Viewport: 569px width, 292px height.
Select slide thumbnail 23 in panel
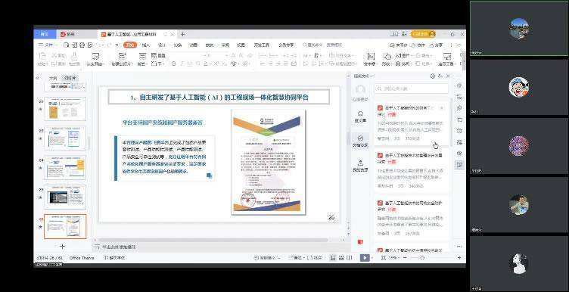coord(65,138)
